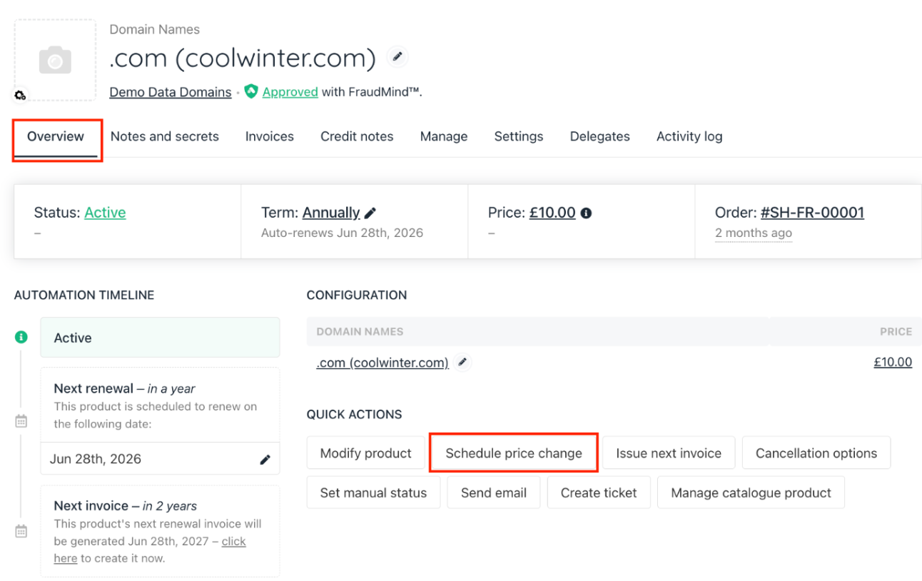The width and height of the screenshot is (922, 581).
Task: Open the Invoices tab
Action: (x=270, y=136)
